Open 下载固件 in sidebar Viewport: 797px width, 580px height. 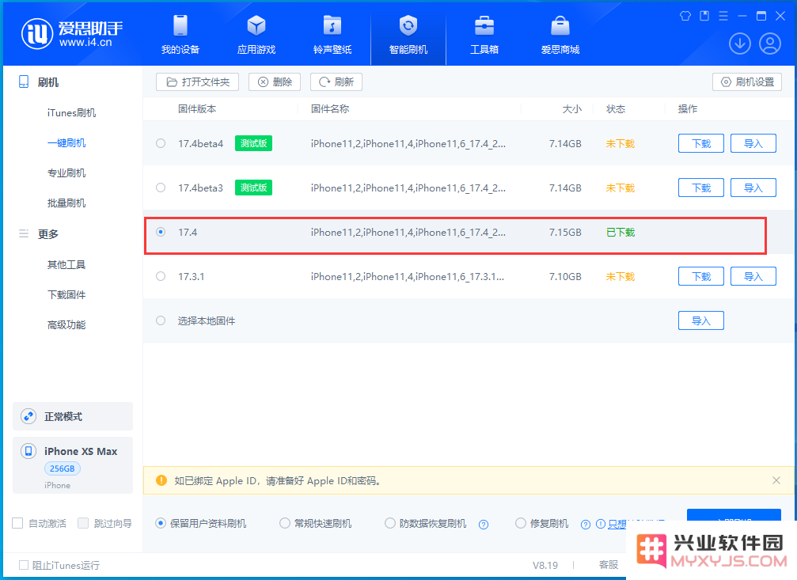point(66,294)
